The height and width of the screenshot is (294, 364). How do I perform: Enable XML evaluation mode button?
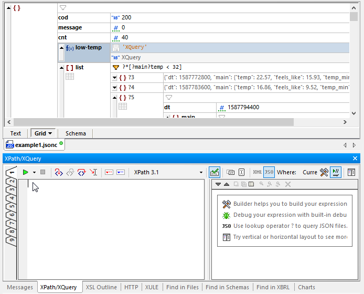click(257, 172)
